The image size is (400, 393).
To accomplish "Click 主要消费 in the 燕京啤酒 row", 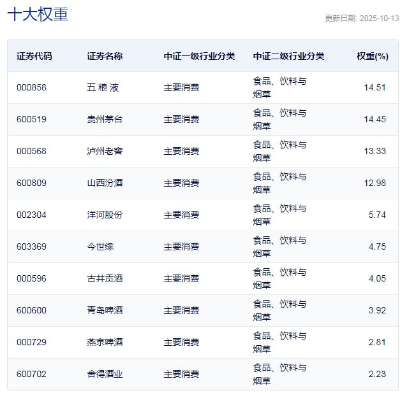I will (181, 342).
